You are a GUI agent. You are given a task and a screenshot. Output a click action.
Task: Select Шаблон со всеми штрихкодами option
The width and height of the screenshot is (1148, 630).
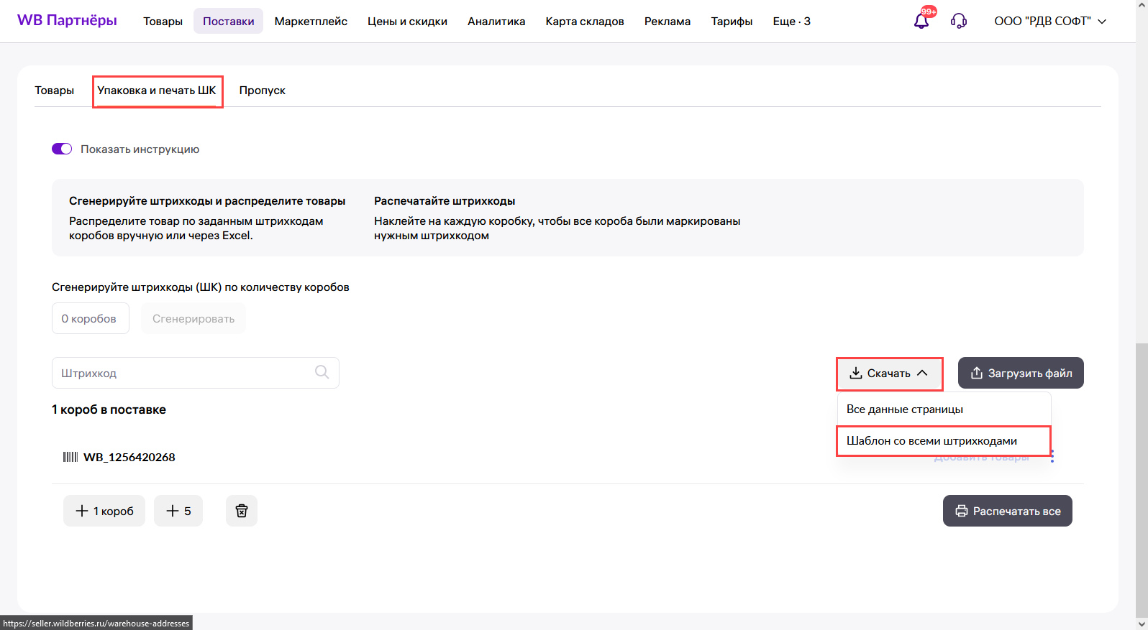pyautogui.click(x=931, y=441)
